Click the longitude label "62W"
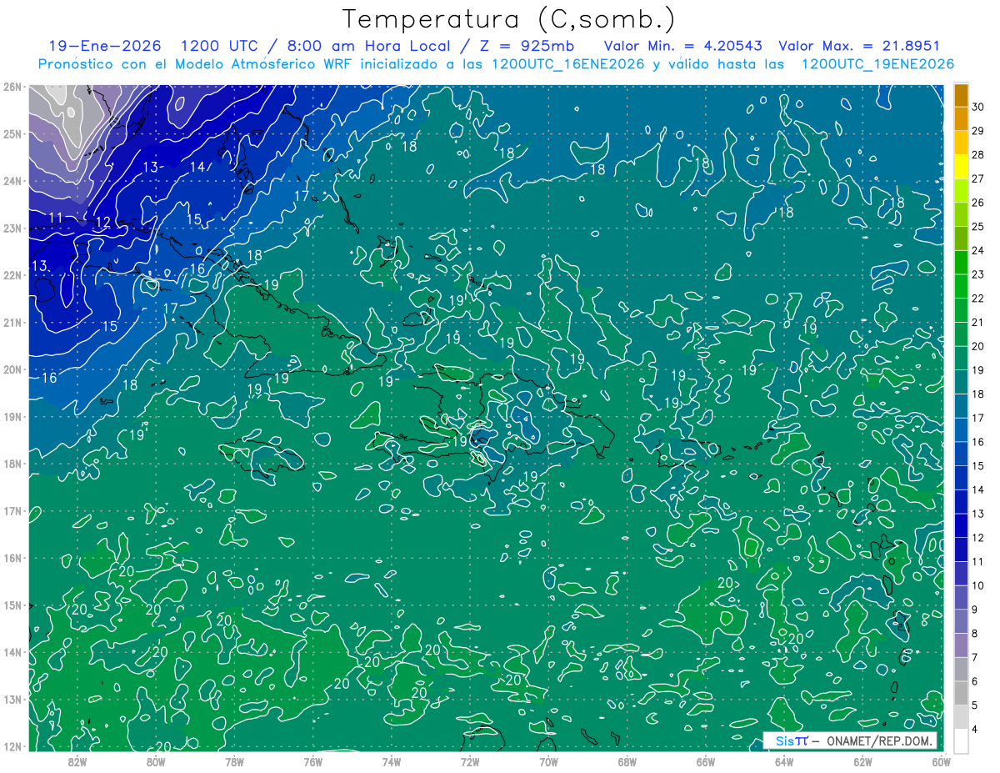 [862, 761]
